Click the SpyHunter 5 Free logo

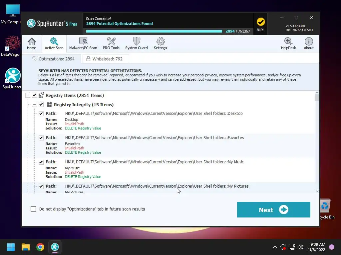click(x=52, y=24)
